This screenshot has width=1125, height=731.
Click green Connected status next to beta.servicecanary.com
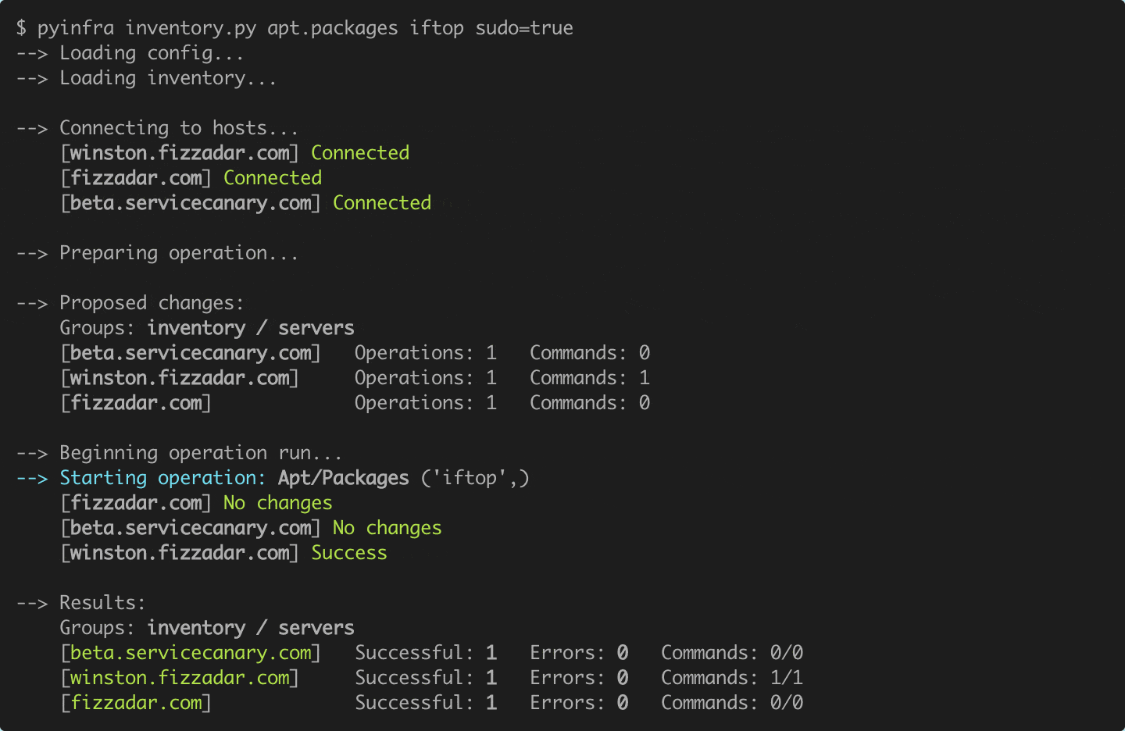click(381, 203)
